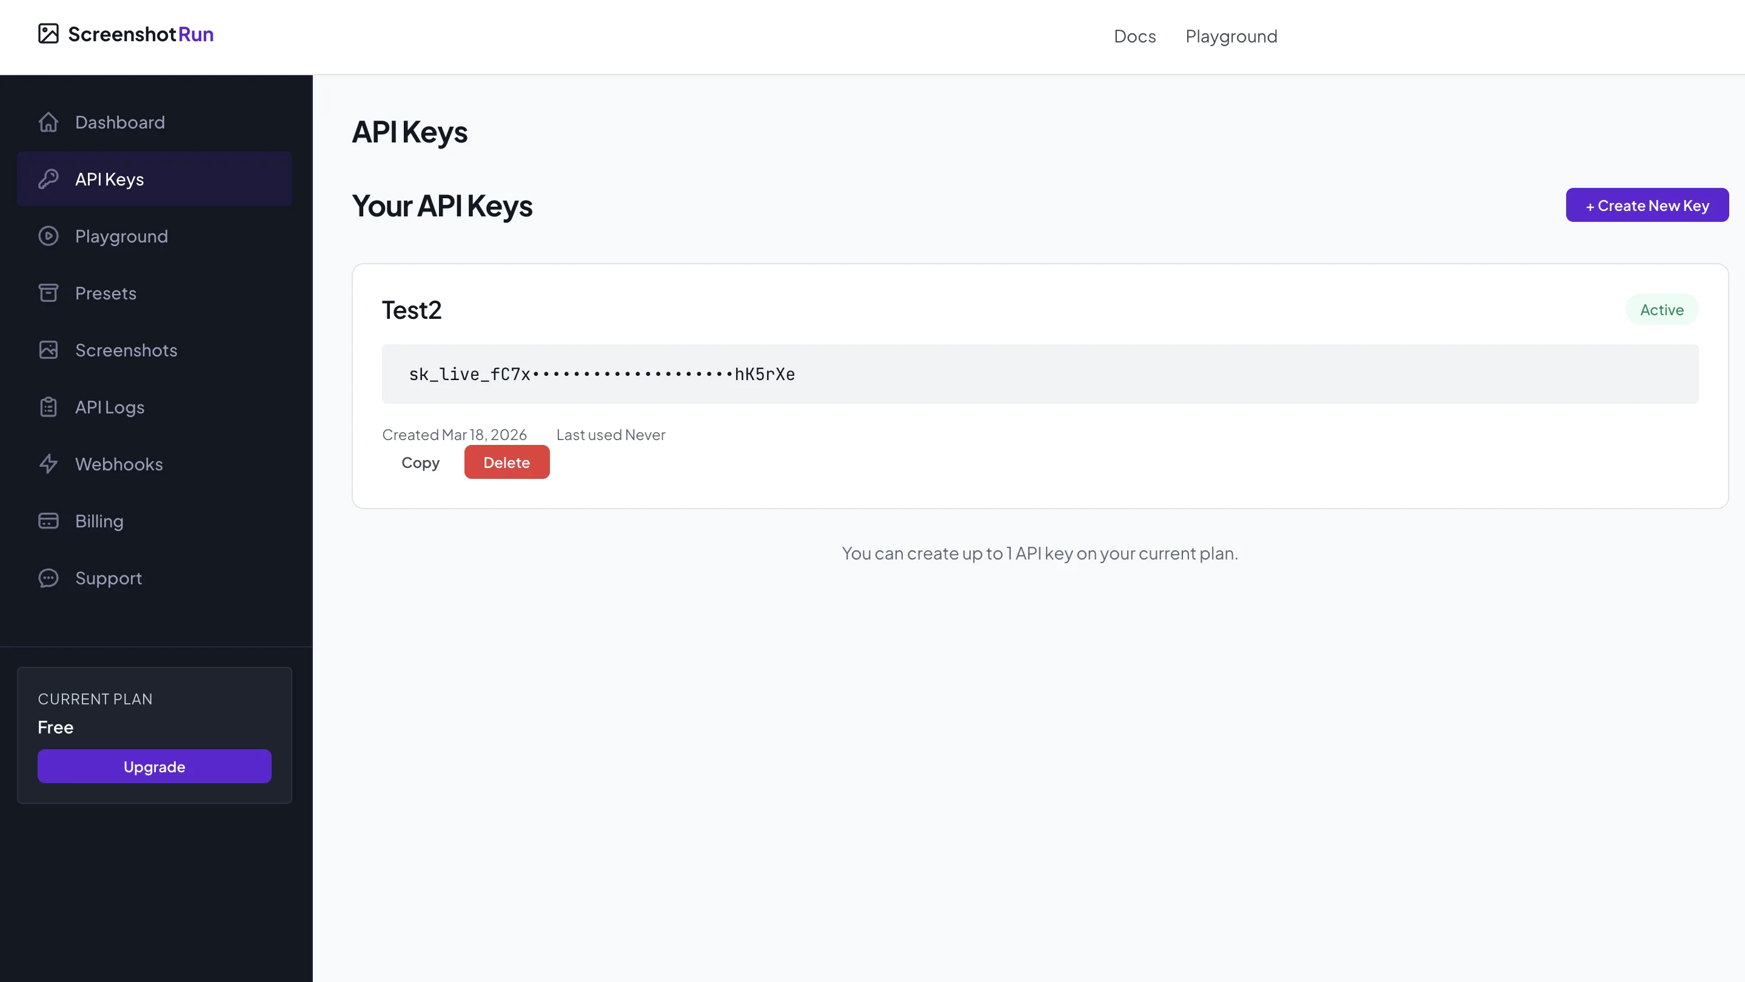Click the Billing card icon

(48, 521)
